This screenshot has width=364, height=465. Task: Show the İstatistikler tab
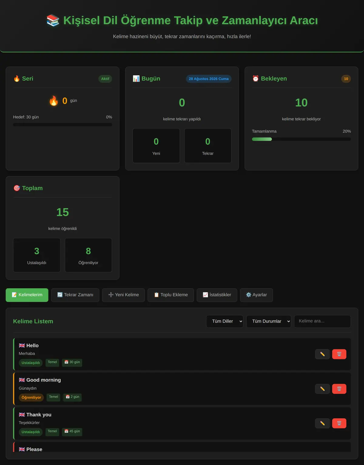[217, 295]
